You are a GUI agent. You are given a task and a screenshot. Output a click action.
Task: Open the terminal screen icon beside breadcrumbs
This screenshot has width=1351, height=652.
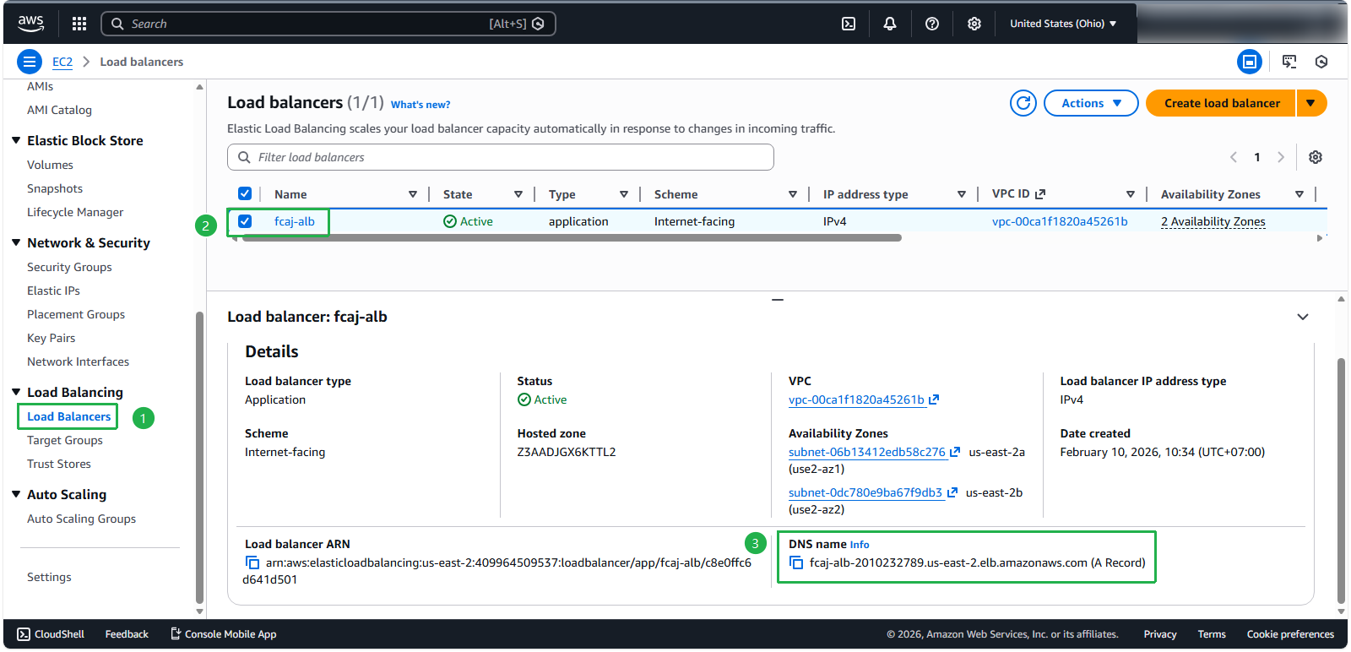tap(1289, 62)
